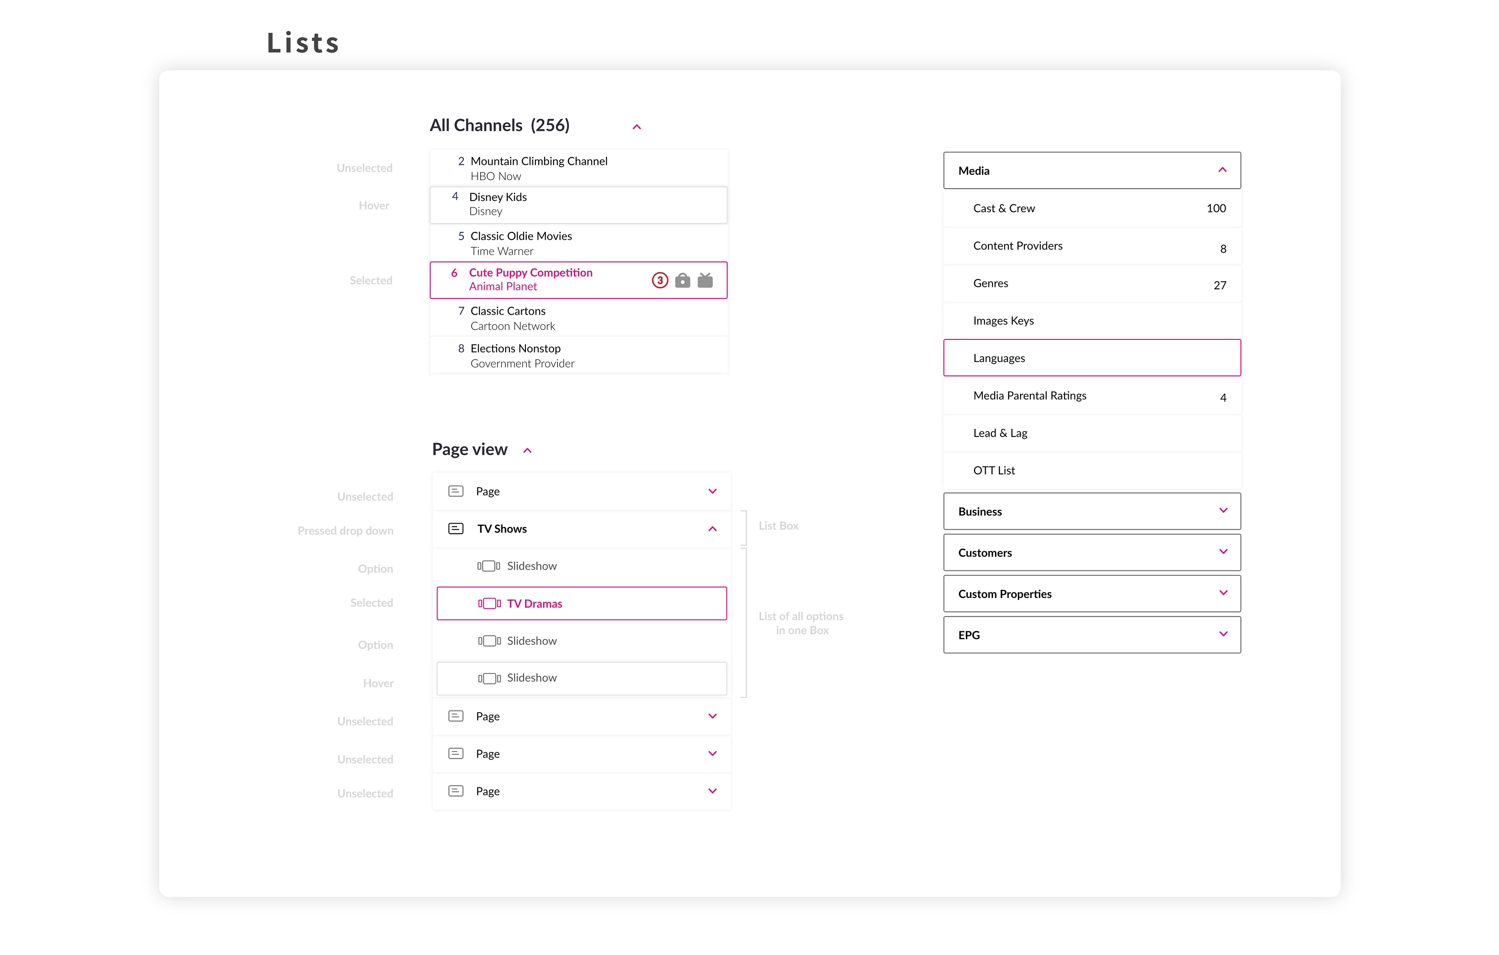Click the Page label above TV Shows
This screenshot has height=955, width=1499.
click(x=488, y=492)
